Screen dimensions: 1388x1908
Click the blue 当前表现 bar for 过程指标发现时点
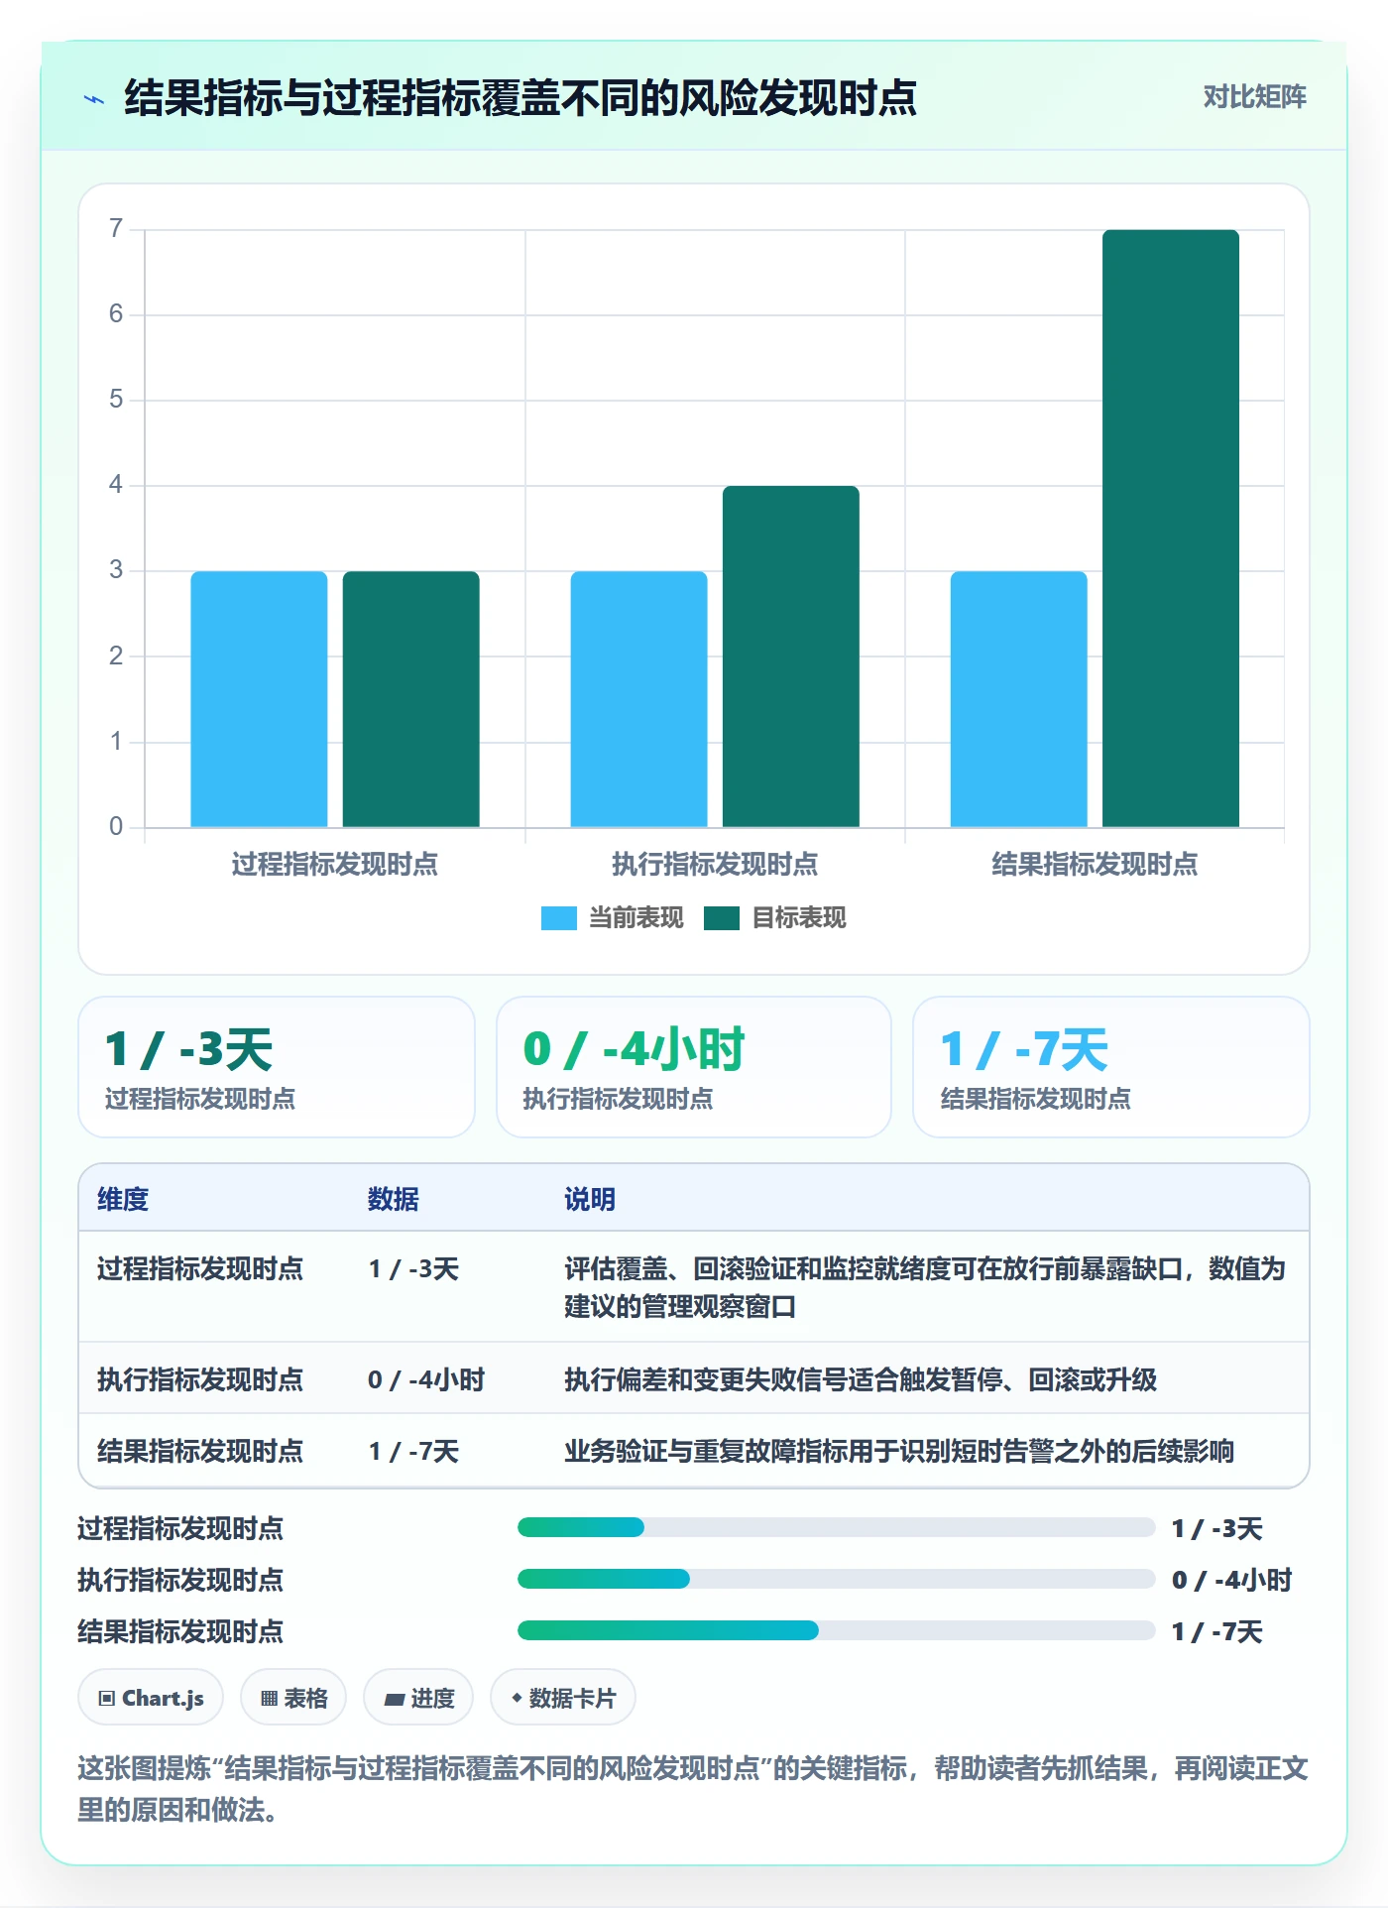click(x=259, y=699)
